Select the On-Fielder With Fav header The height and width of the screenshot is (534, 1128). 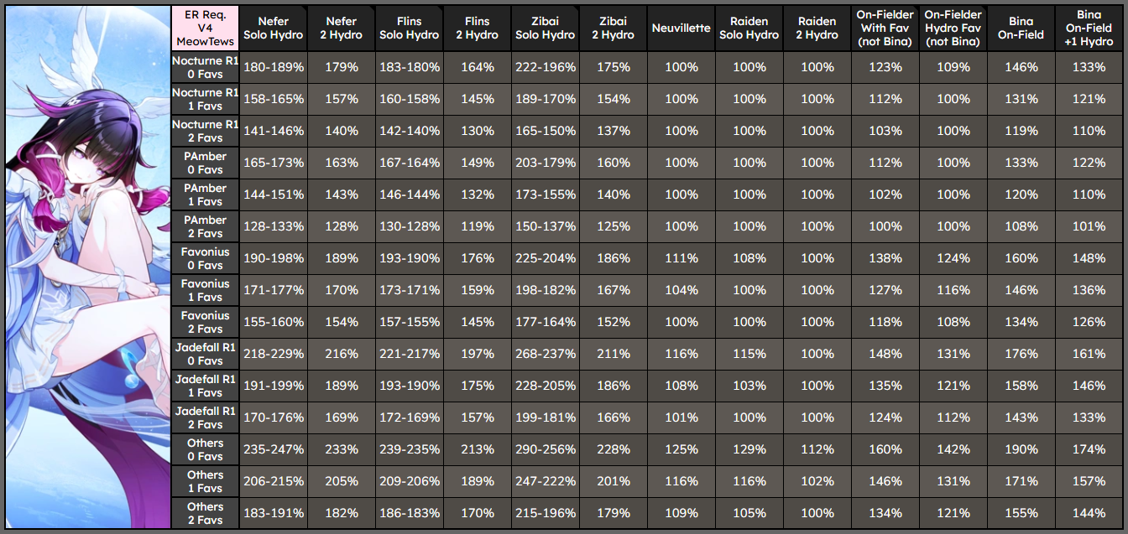885,29
